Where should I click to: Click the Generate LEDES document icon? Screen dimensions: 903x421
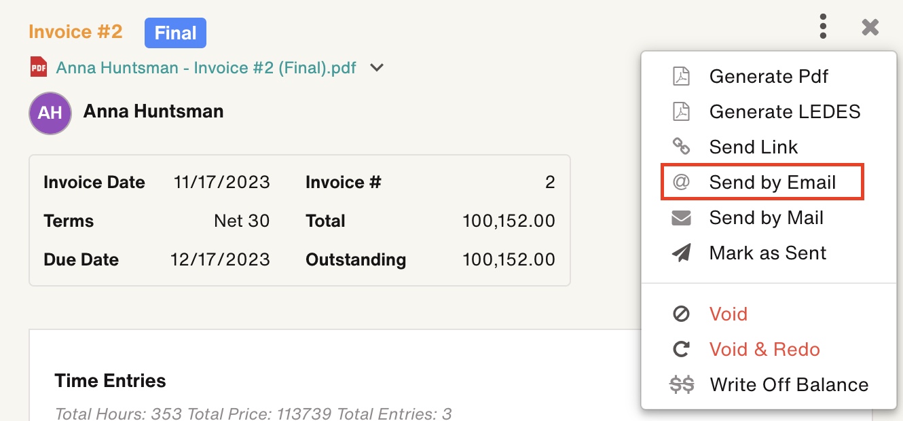681,111
